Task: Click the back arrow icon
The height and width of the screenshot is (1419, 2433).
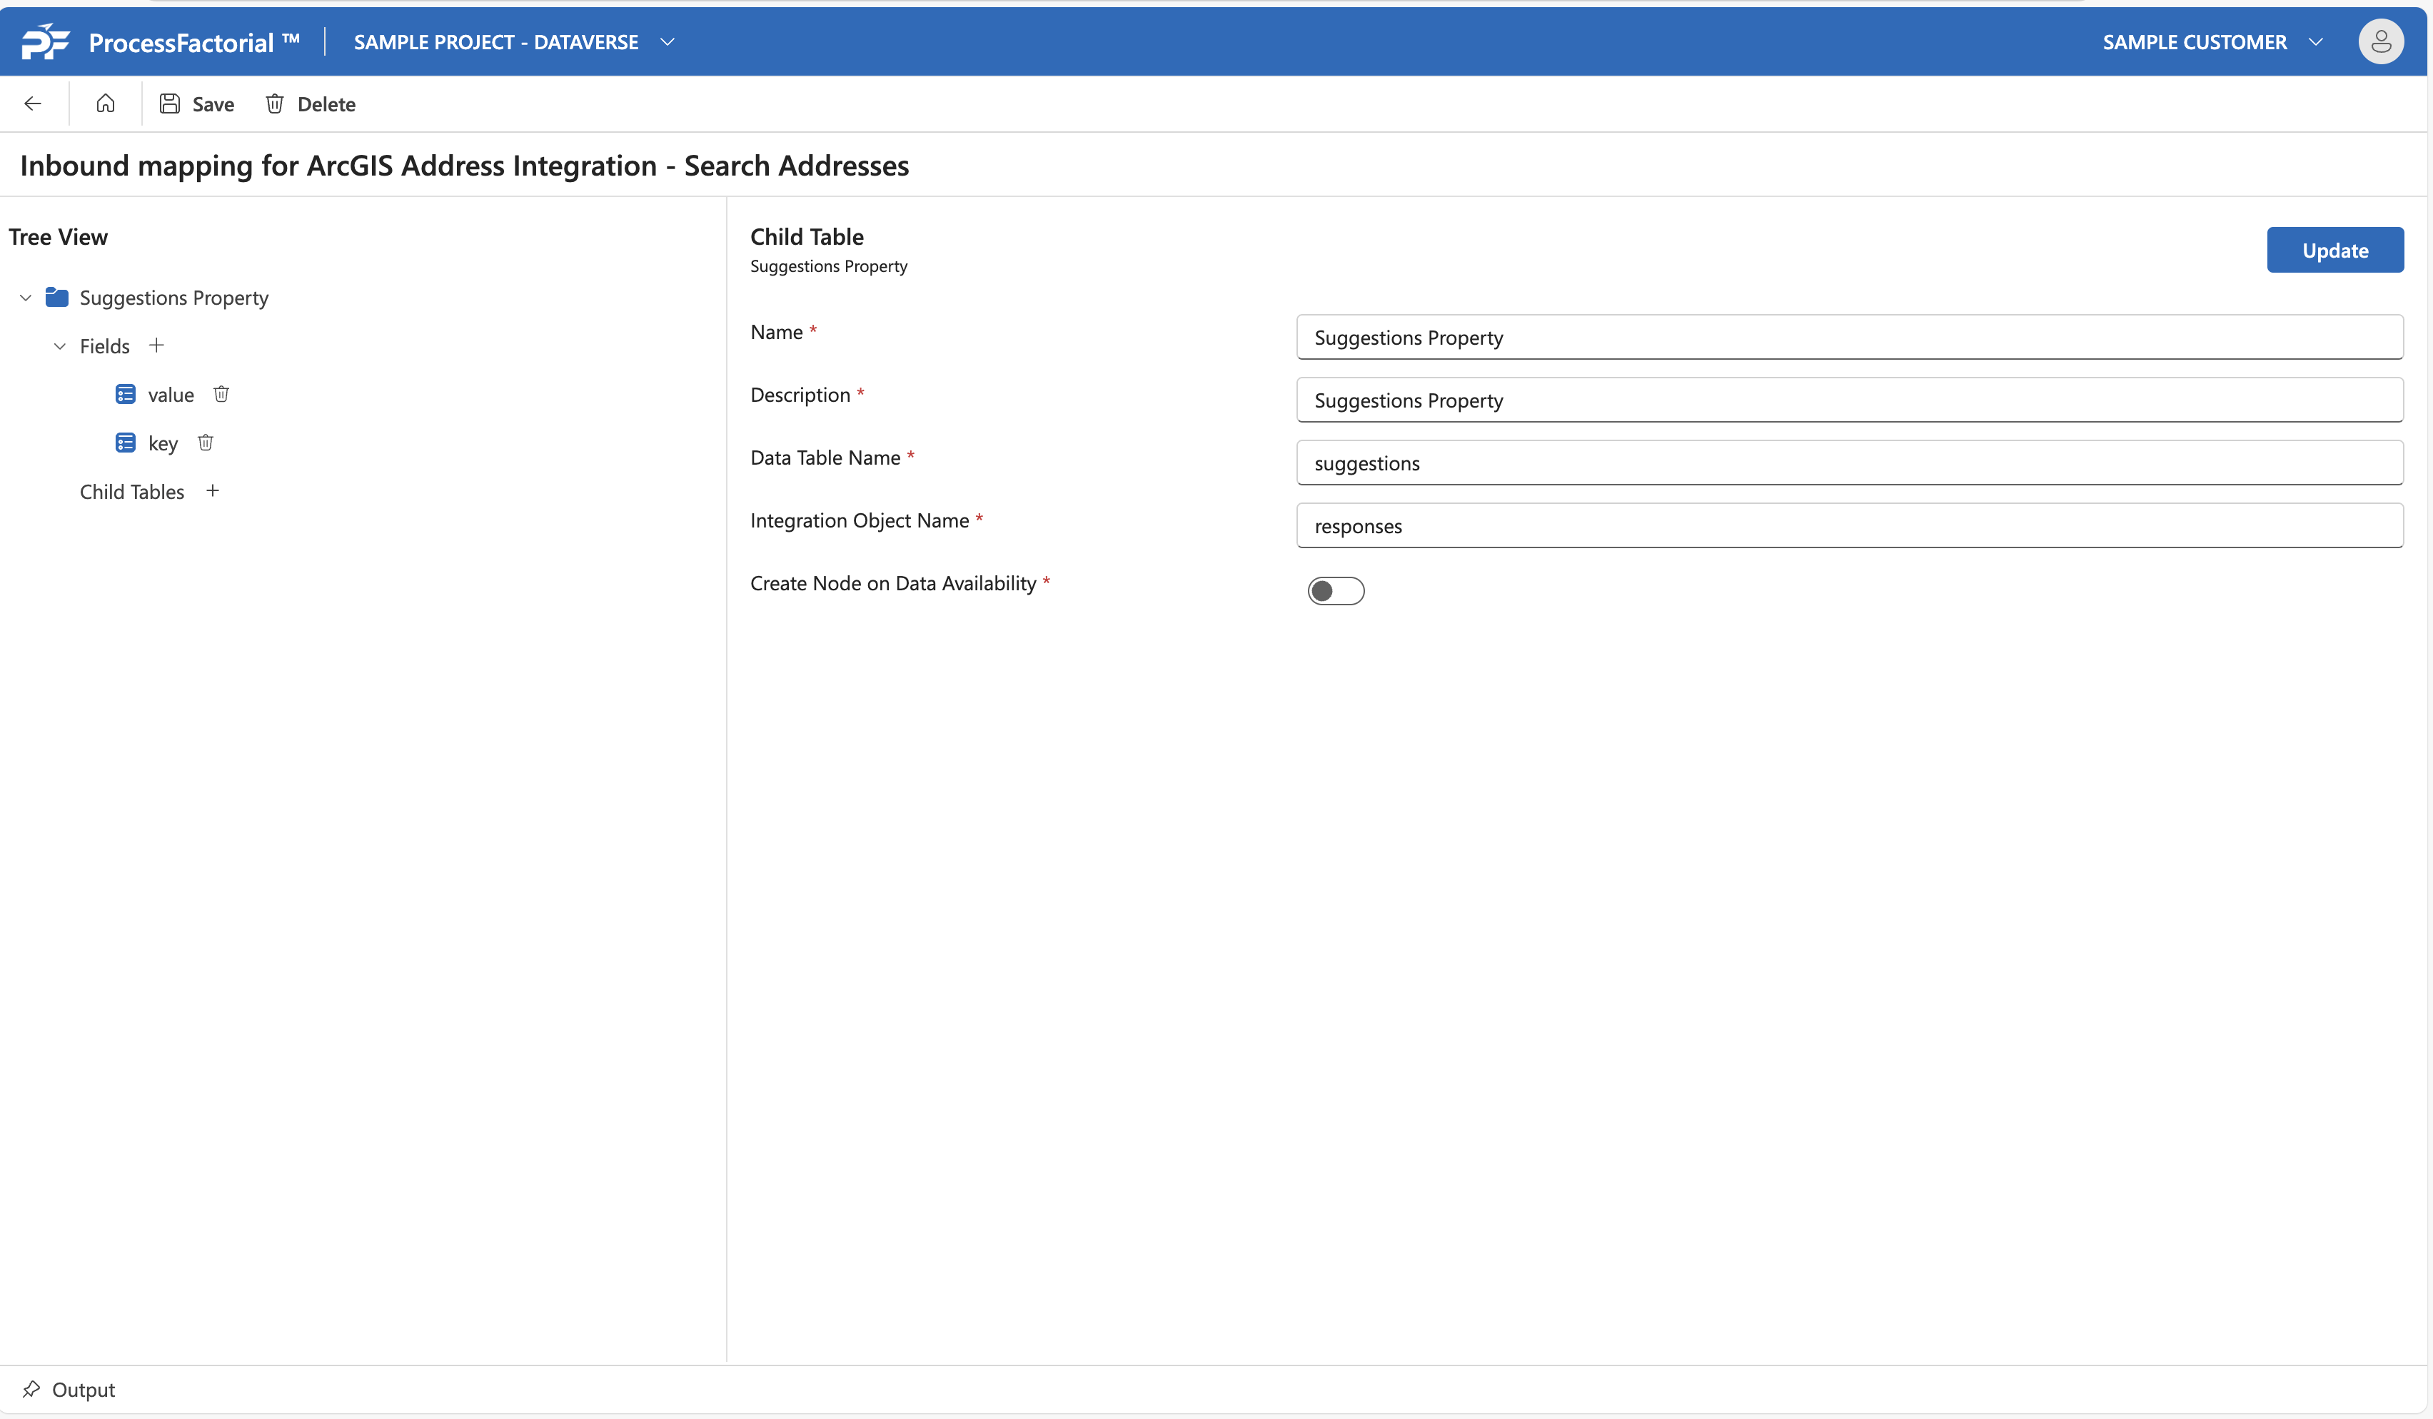Action: pyautogui.click(x=33, y=104)
